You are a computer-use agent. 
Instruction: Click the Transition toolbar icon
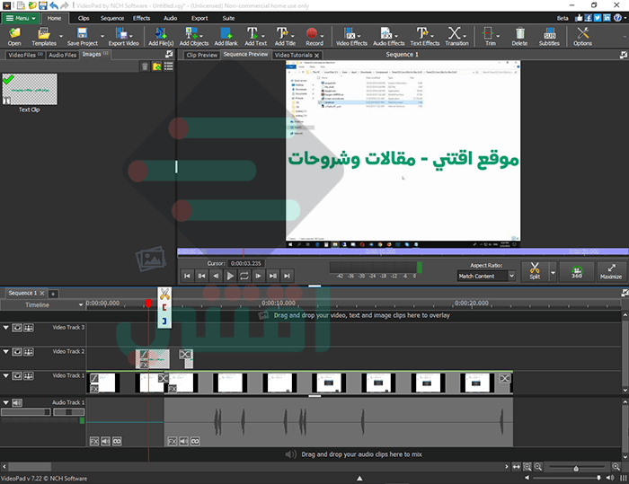pyautogui.click(x=456, y=37)
